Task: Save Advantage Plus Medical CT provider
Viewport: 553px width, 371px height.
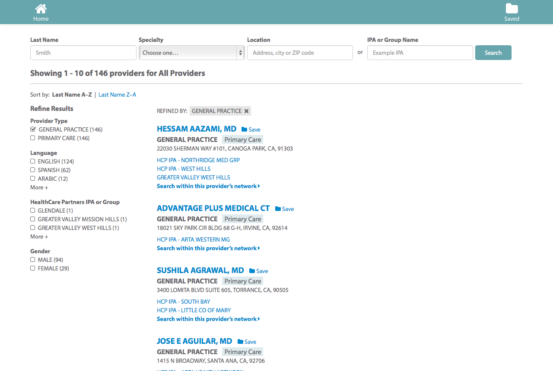Action: pyautogui.click(x=278, y=209)
